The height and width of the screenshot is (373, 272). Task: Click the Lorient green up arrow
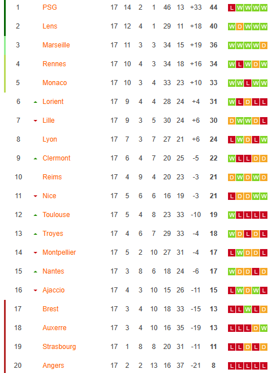coord(35,102)
